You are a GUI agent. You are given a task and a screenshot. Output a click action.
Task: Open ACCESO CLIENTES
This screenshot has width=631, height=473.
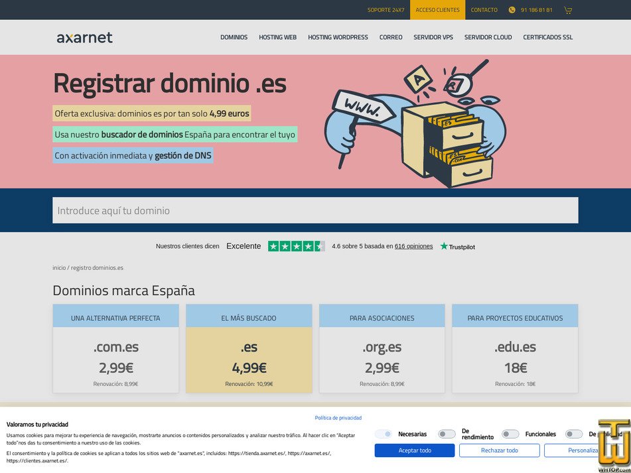[x=437, y=10]
